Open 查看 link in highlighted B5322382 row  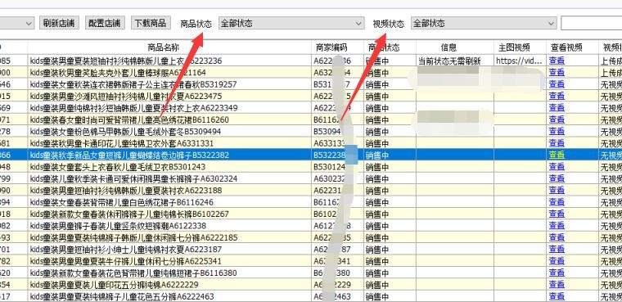point(557,155)
